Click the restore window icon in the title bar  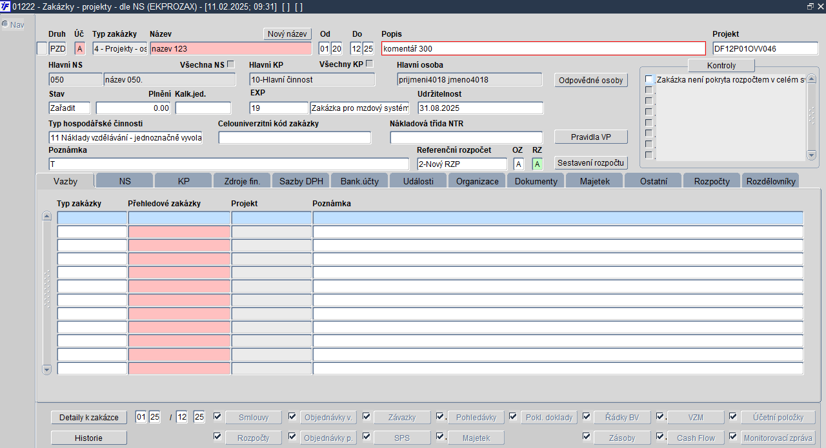[811, 6]
